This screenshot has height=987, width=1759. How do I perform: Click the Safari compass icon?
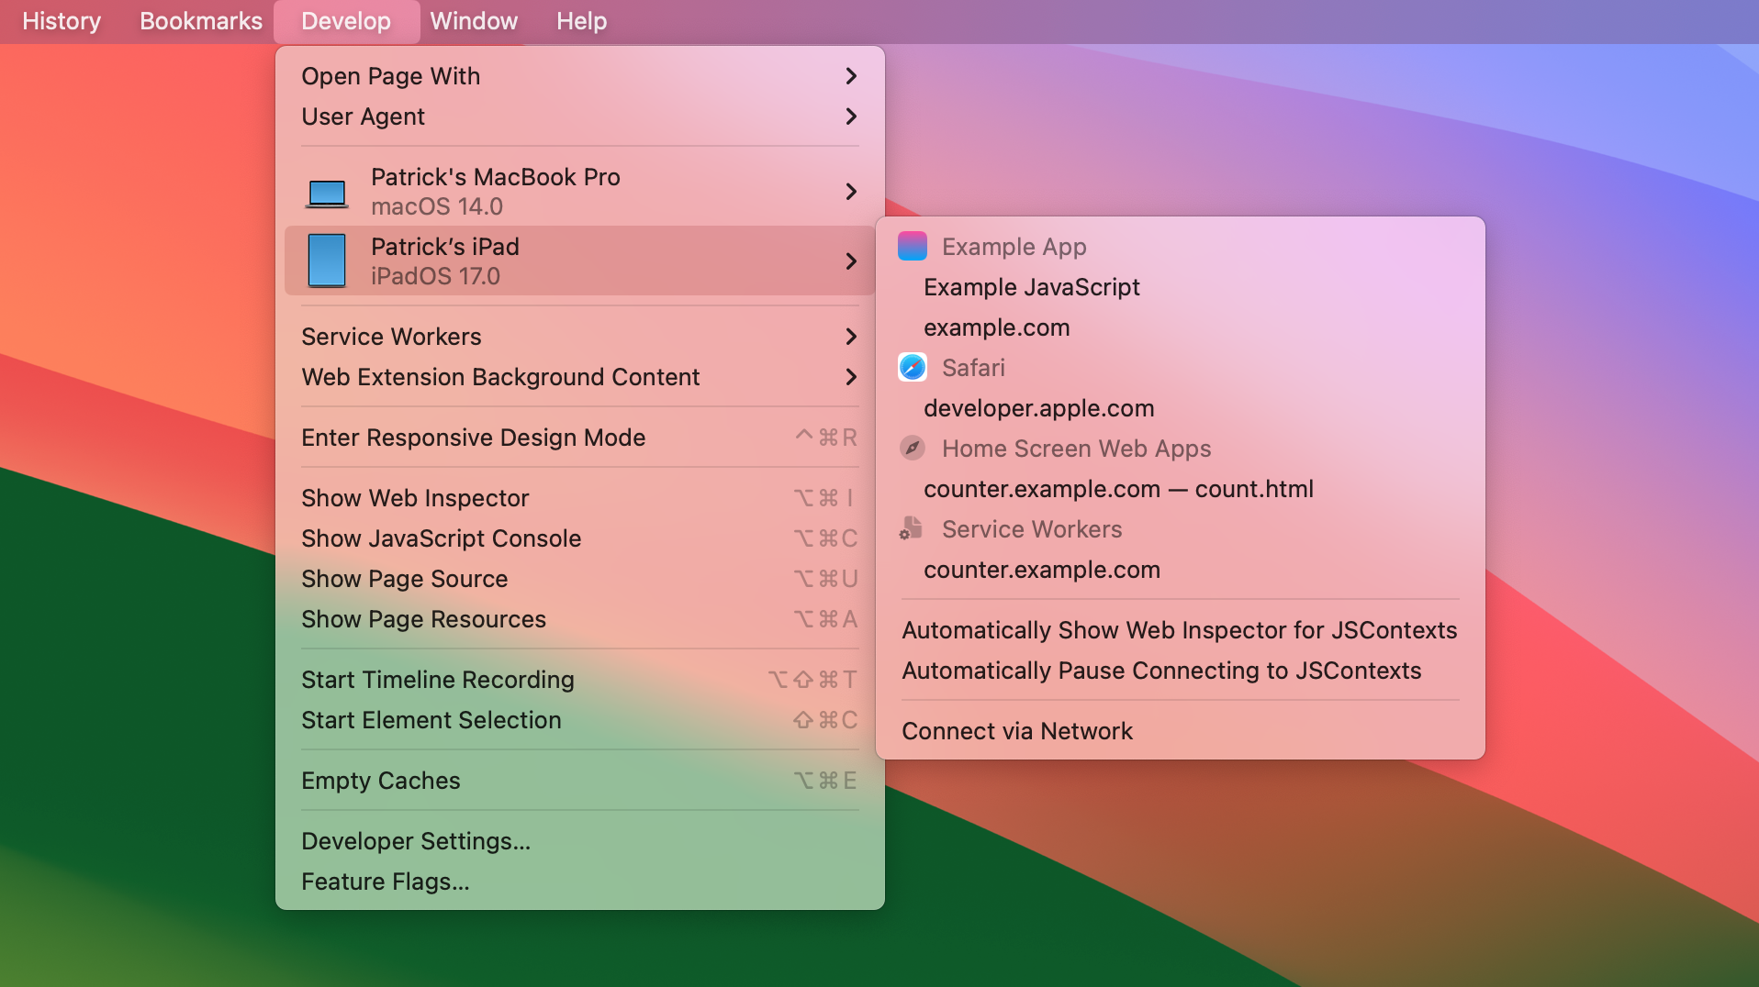(912, 368)
